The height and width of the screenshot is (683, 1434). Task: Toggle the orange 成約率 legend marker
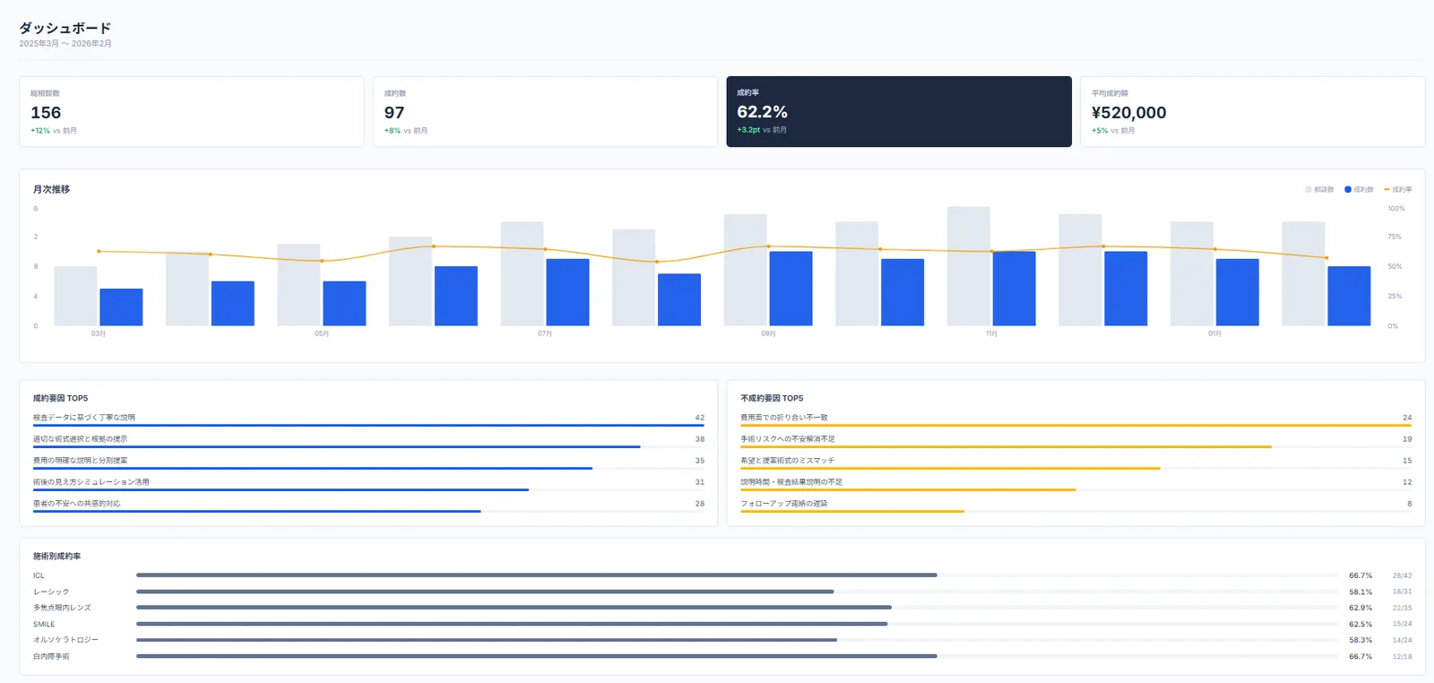click(1386, 189)
